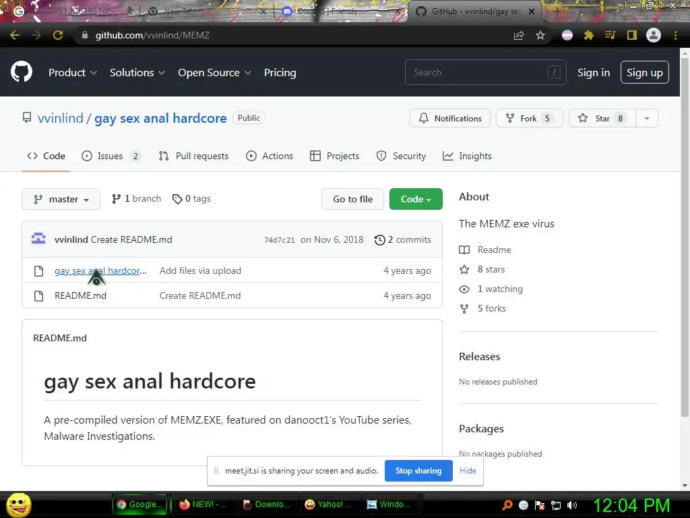Click the magnifier icon in system tray
Viewport: 690px width, 518px height.
507,505
